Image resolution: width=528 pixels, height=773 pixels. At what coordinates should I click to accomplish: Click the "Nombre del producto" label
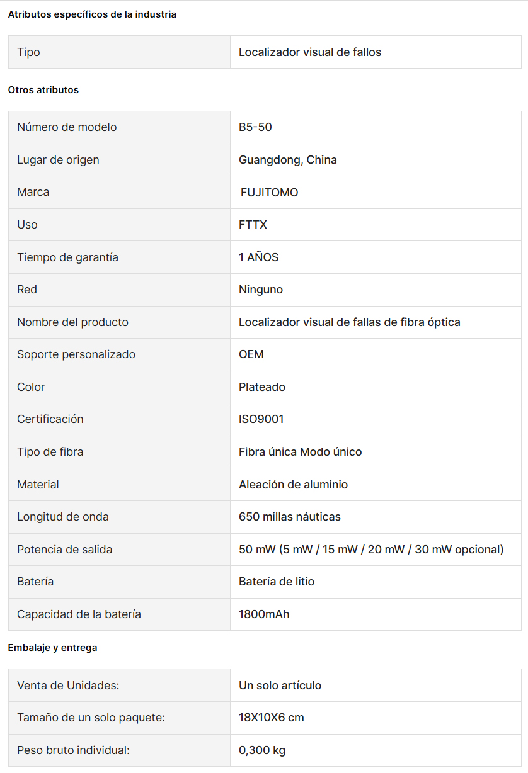click(x=72, y=322)
